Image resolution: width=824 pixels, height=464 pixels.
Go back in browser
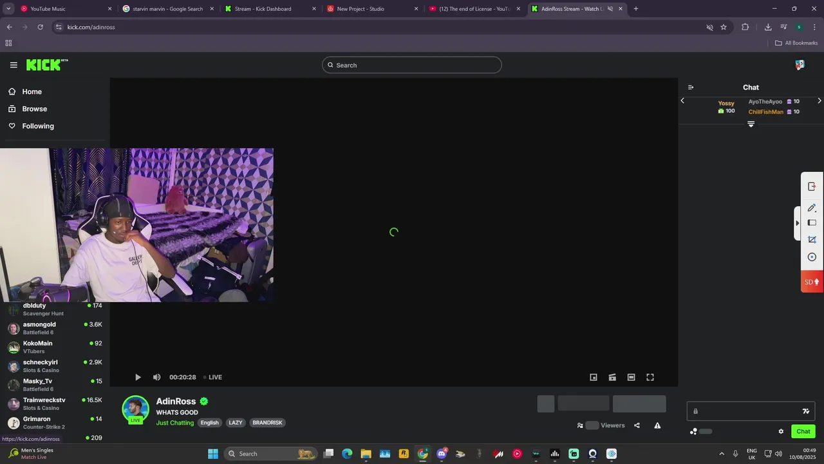tap(10, 27)
